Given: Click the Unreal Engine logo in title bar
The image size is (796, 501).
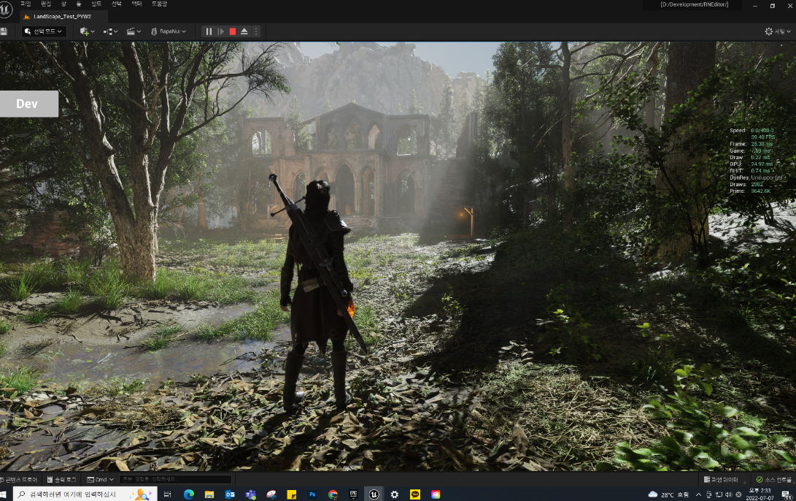Looking at the screenshot, I should click(x=6, y=9).
